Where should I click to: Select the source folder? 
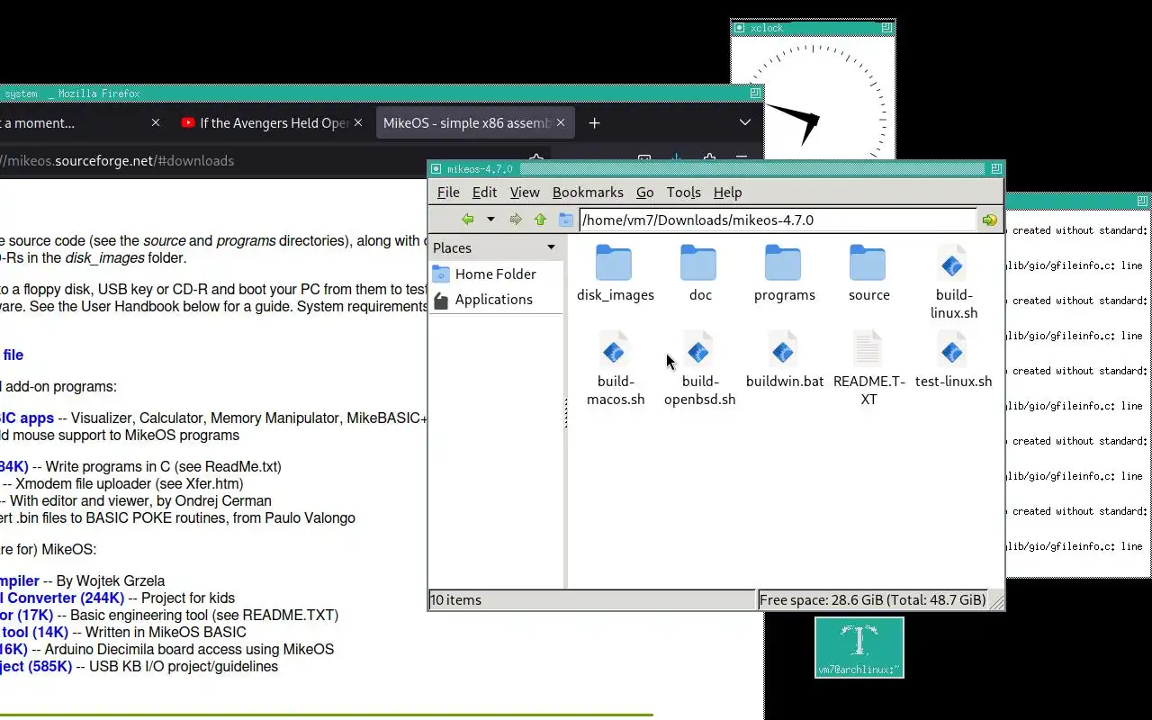868,274
